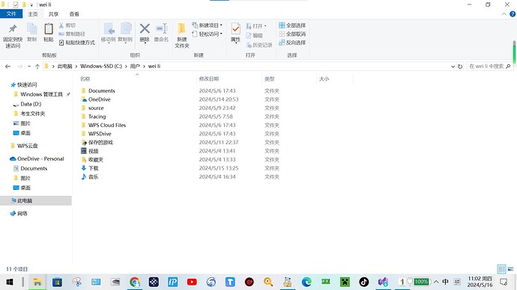Open 网络 in the navigation pane
Viewport: 517px width, 290px height.
pyautogui.click(x=22, y=214)
